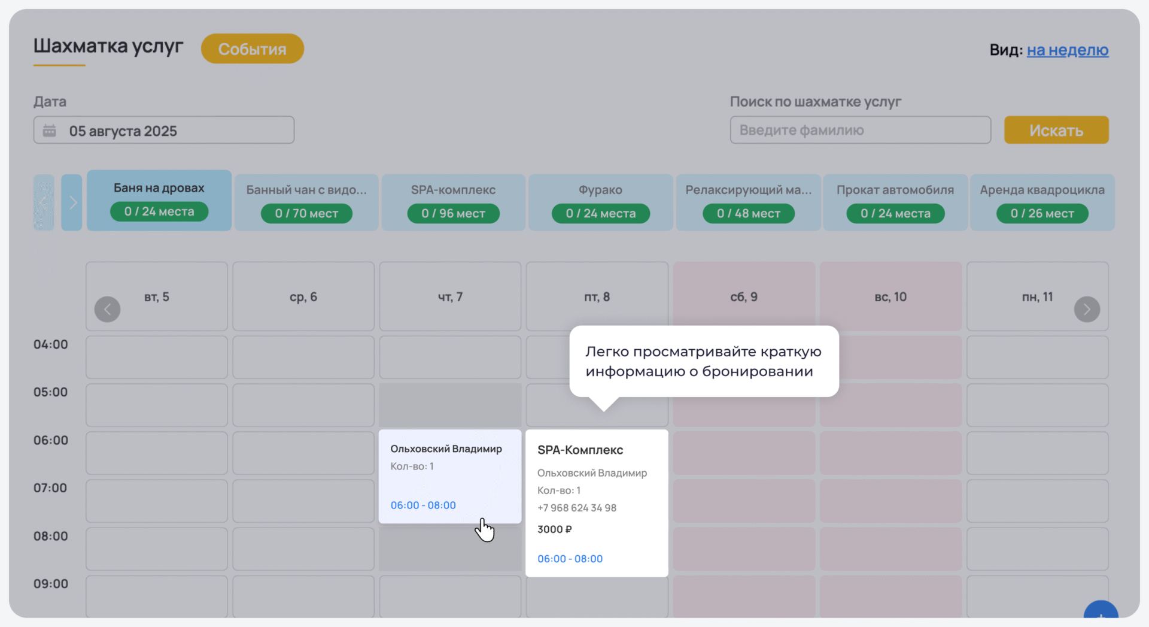Viewport: 1149px width, 627px height.
Task: Open the События section
Action: (x=252, y=49)
